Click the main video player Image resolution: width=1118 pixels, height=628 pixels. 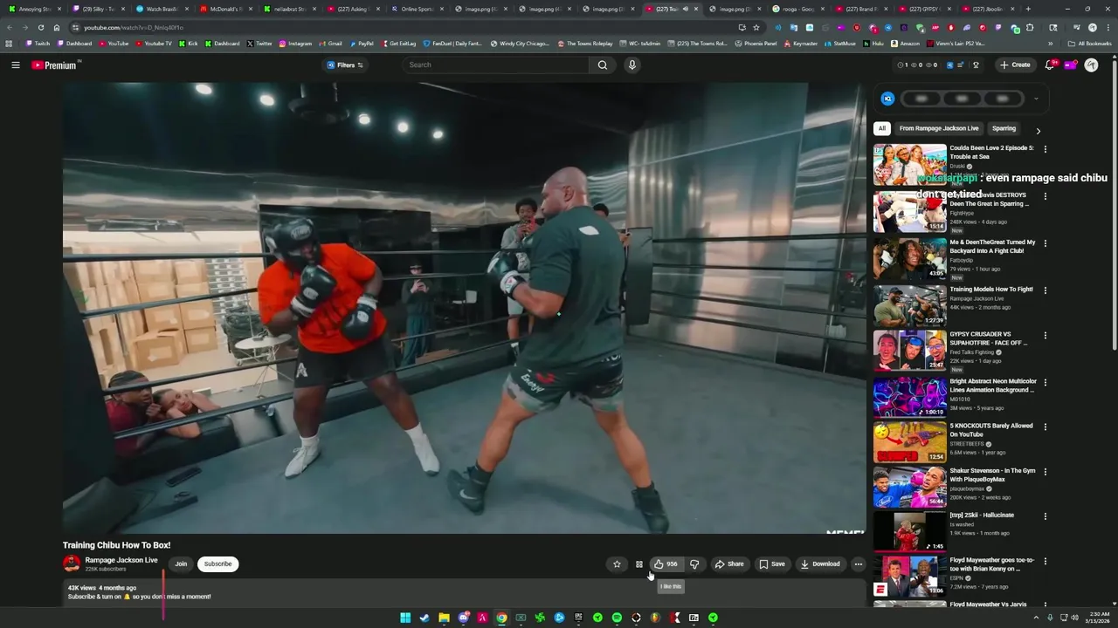point(463,308)
